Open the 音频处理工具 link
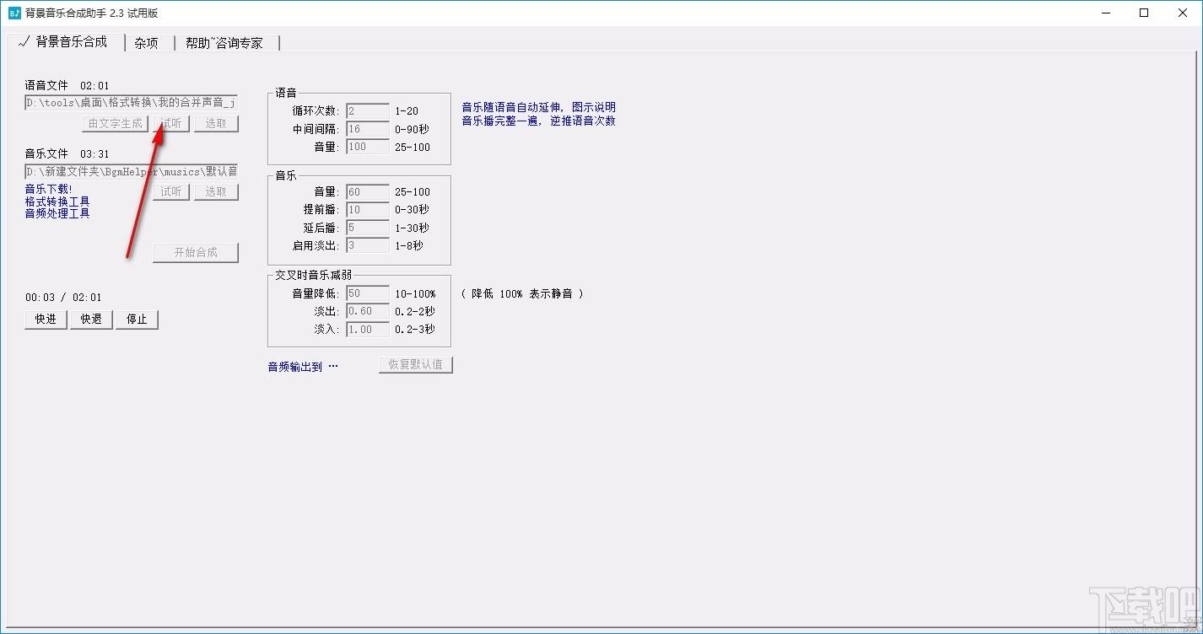The height and width of the screenshot is (634, 1203). click(57, 213)
